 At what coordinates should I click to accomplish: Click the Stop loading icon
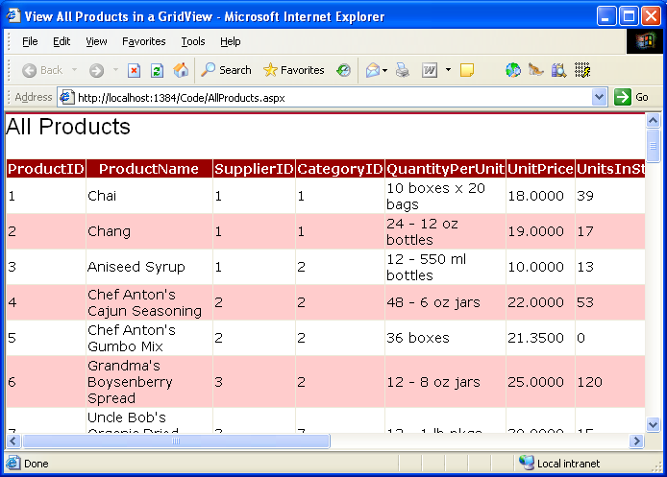[135, 70]
